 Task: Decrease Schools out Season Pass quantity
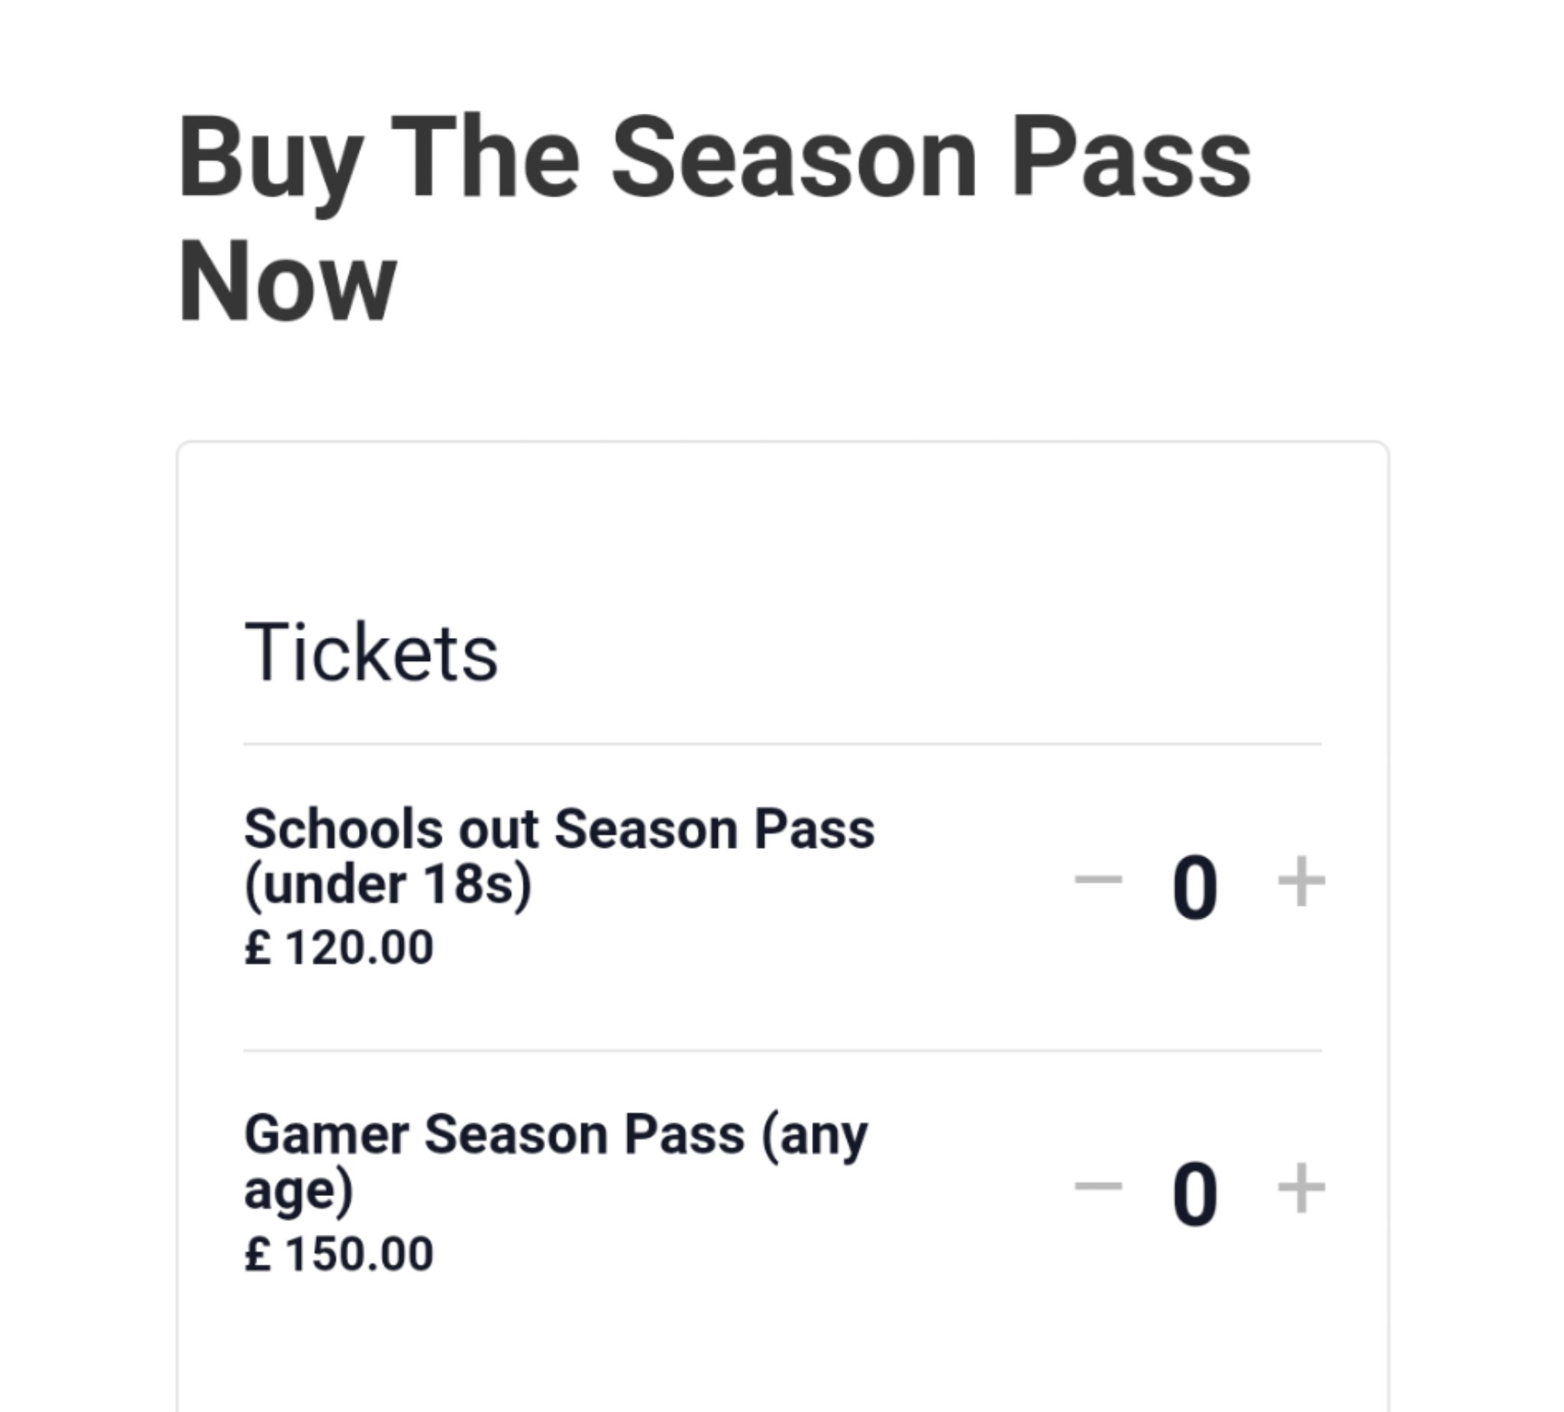tap(1097, 880)
